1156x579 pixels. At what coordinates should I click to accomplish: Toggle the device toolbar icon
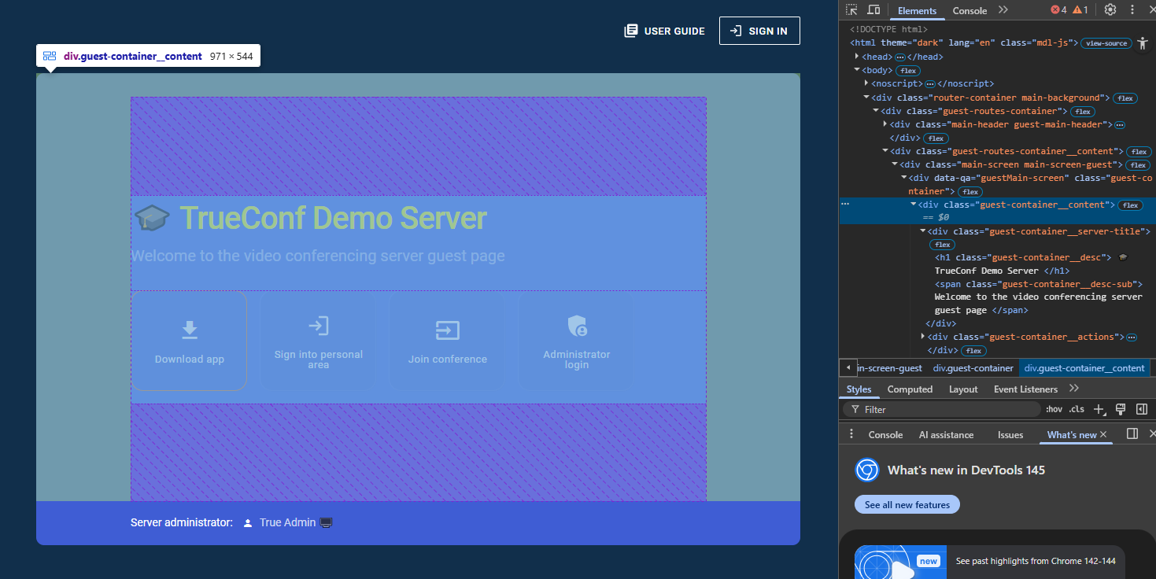(x=873, y=10)
